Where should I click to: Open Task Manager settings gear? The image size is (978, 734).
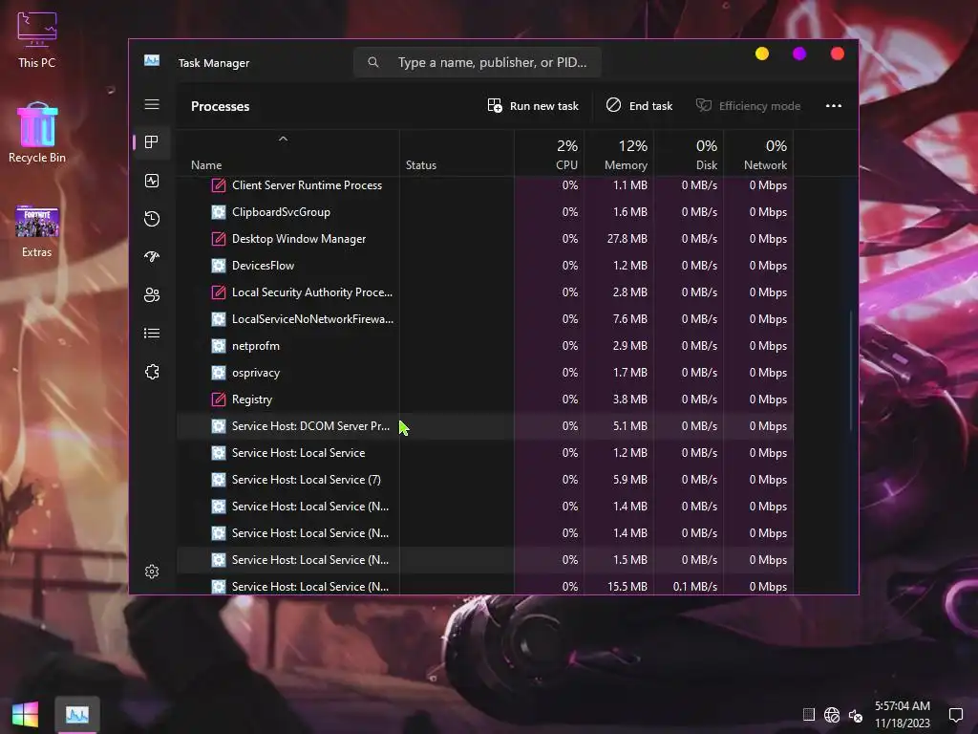152,572
